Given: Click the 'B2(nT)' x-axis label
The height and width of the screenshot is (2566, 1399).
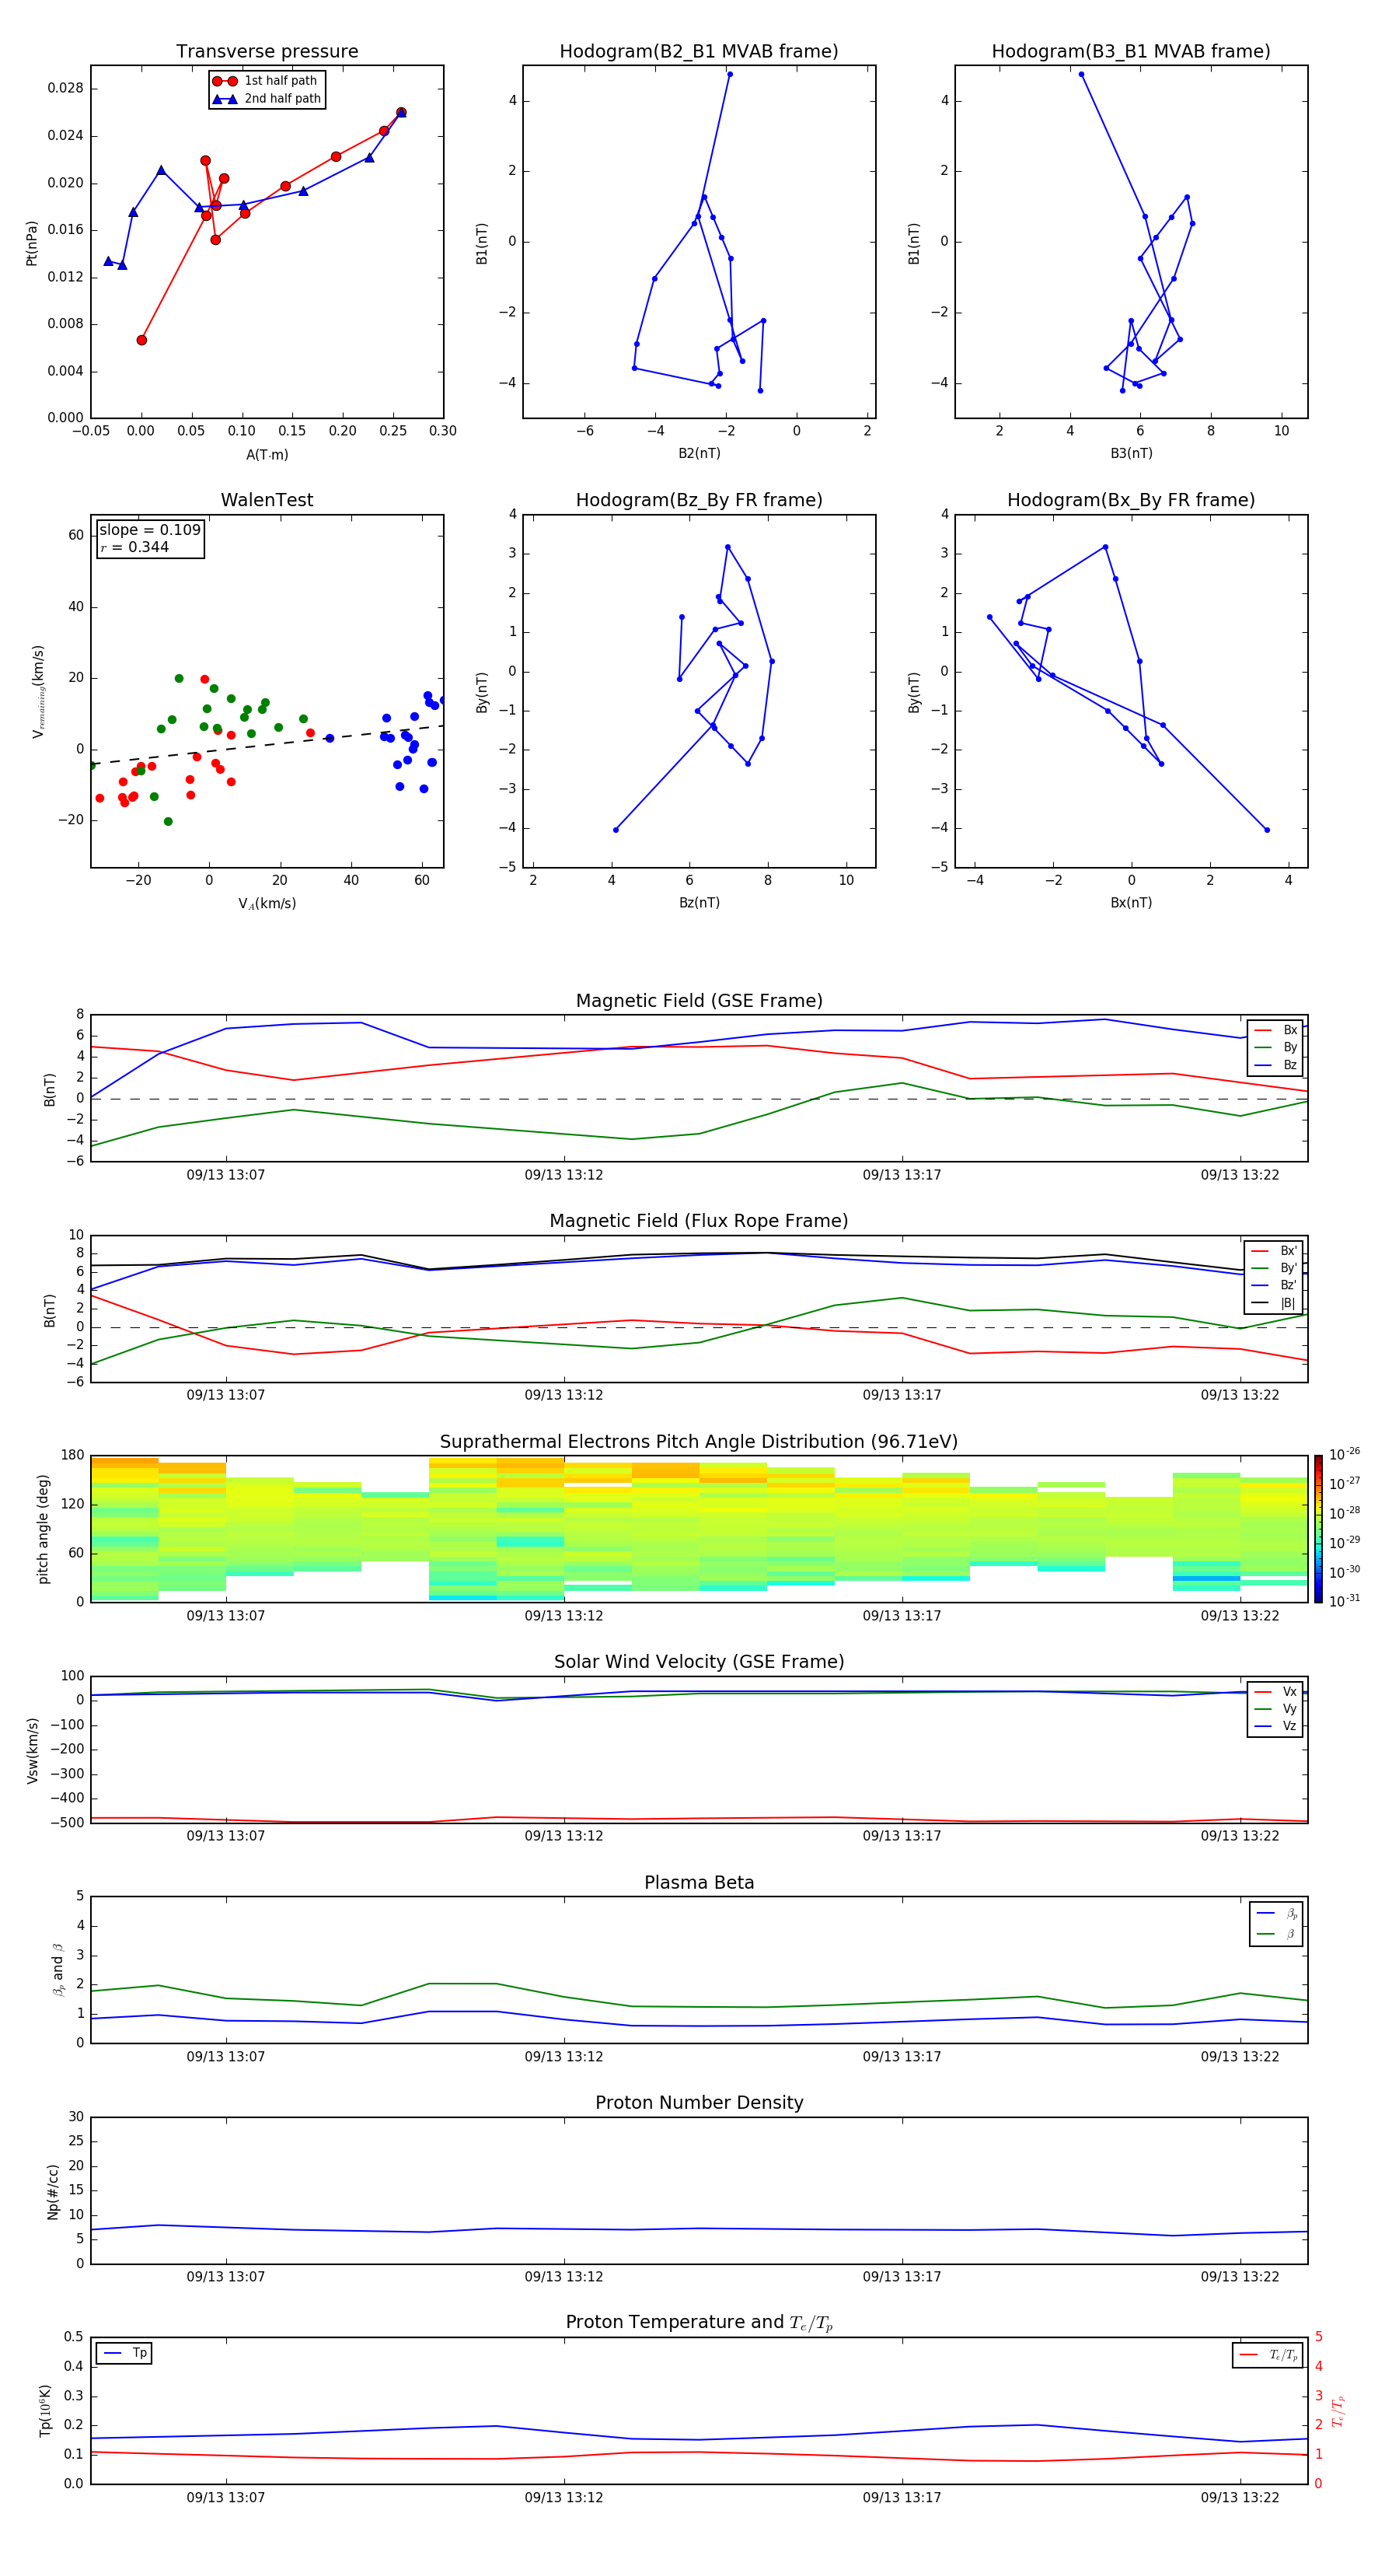Looking at the screenshot, I should pyautogui.click(x=699, y=453).
